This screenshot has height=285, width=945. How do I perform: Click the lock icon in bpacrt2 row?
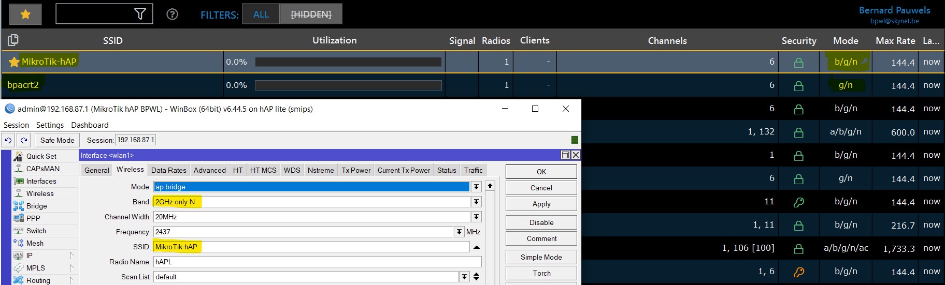pyautogui.click(x=799, y=86)
